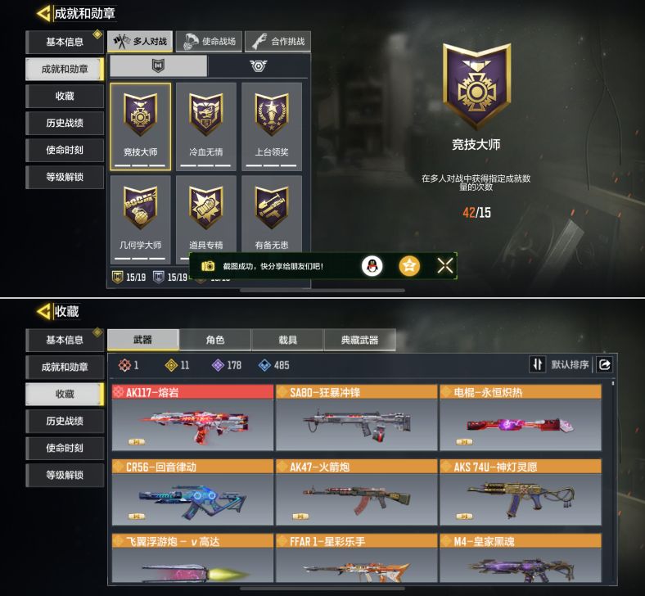The image size is (645, 596).
Task: Switch to the wings emblem sub-tab
Action: 259,65
